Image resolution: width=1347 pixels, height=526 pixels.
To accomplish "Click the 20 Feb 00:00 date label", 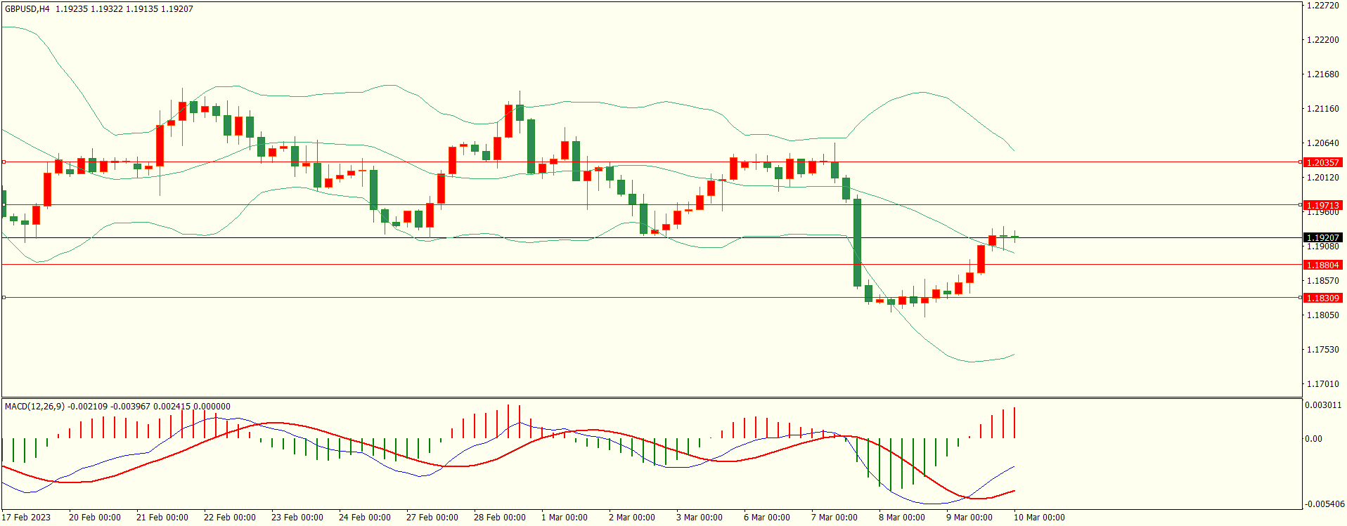I will pos(95,518).
